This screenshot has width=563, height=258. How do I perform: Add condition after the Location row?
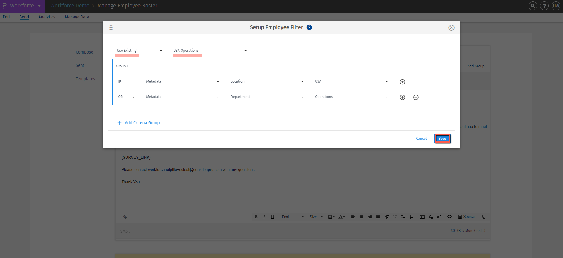(403, 82)
